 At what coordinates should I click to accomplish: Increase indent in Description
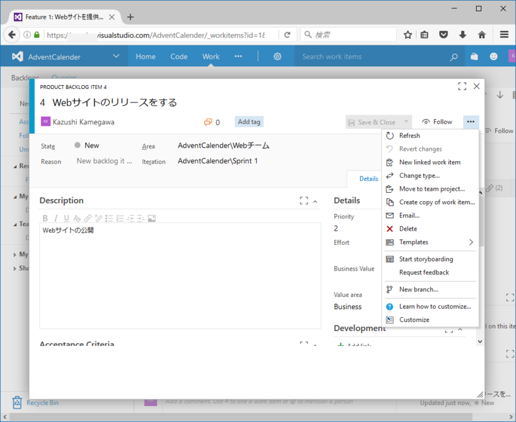pos(141,218)
